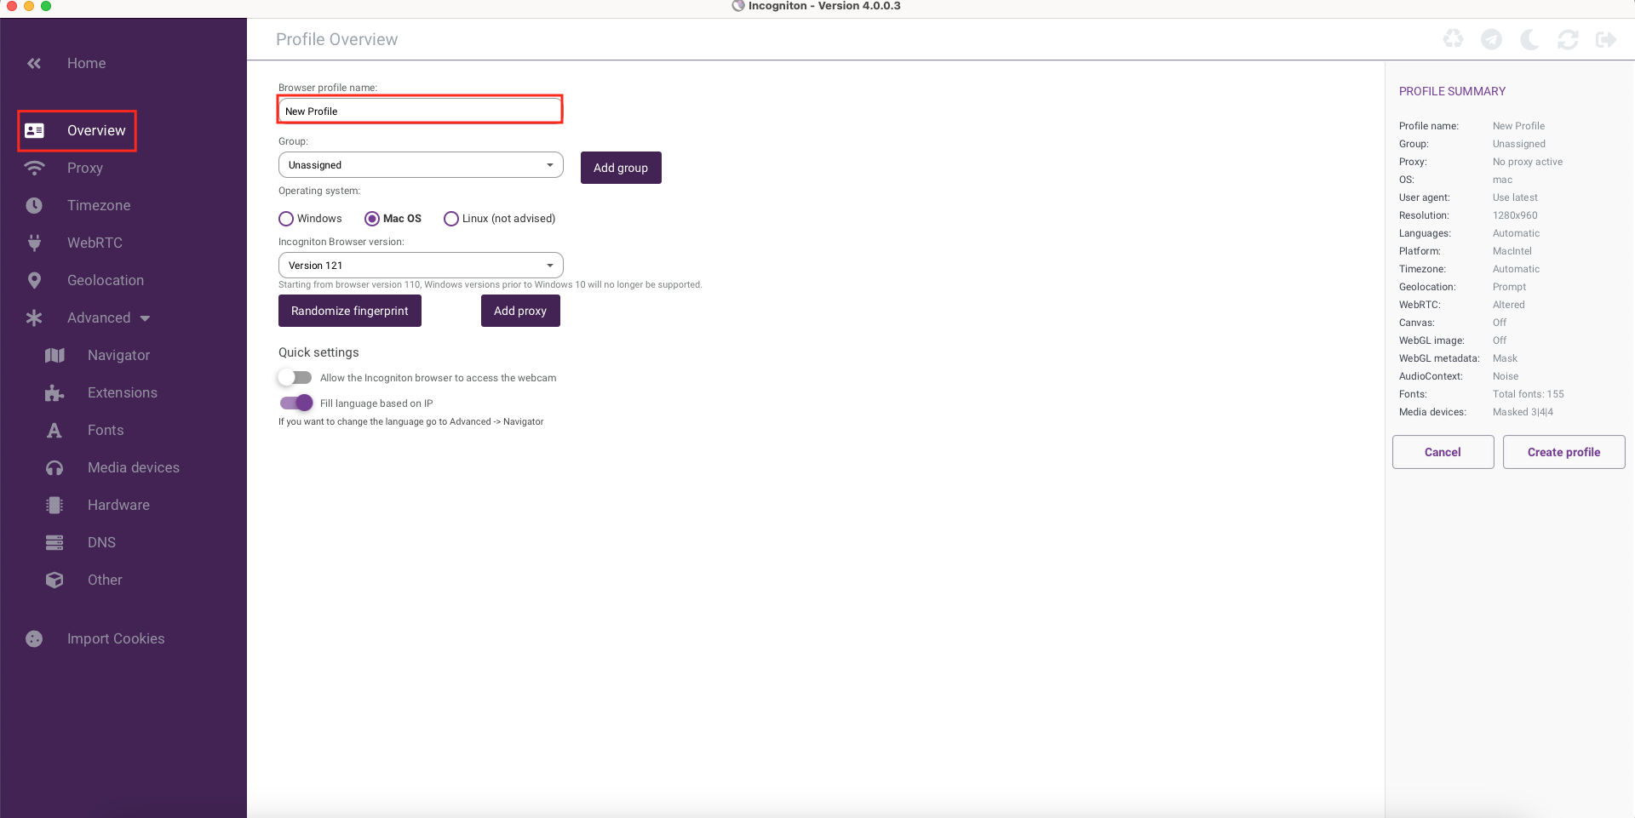Image resolution: width=1635 pixels, height=818 pixels.
Task: Click the Media devices headphones icon
Action: pyautogui.click(x=54, y=467)
